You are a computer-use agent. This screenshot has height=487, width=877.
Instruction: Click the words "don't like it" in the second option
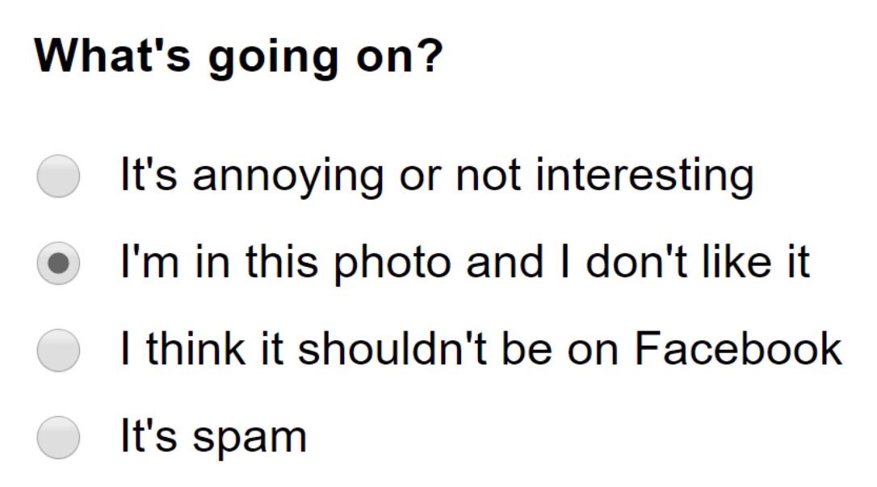(698, 263)
